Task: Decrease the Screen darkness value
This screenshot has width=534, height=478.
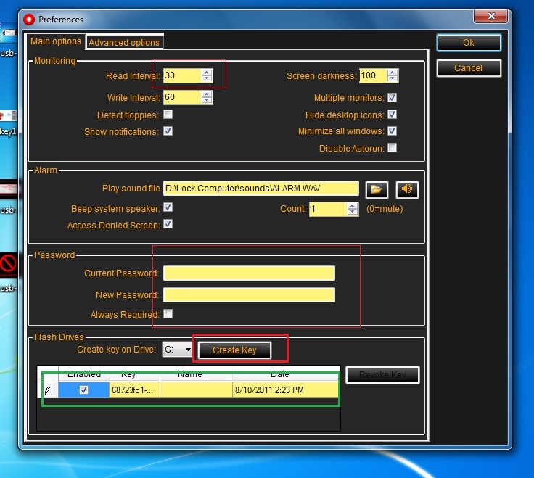Action: coord(393,78)
